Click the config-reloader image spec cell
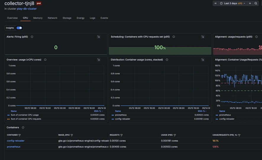 (x=83, y=141)
